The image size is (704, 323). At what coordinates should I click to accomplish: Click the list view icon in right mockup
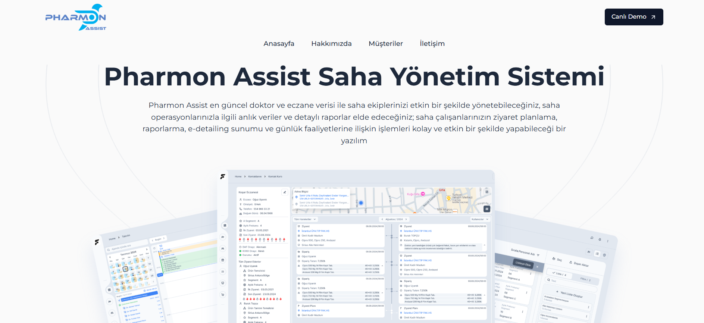(x=597, y=254)
